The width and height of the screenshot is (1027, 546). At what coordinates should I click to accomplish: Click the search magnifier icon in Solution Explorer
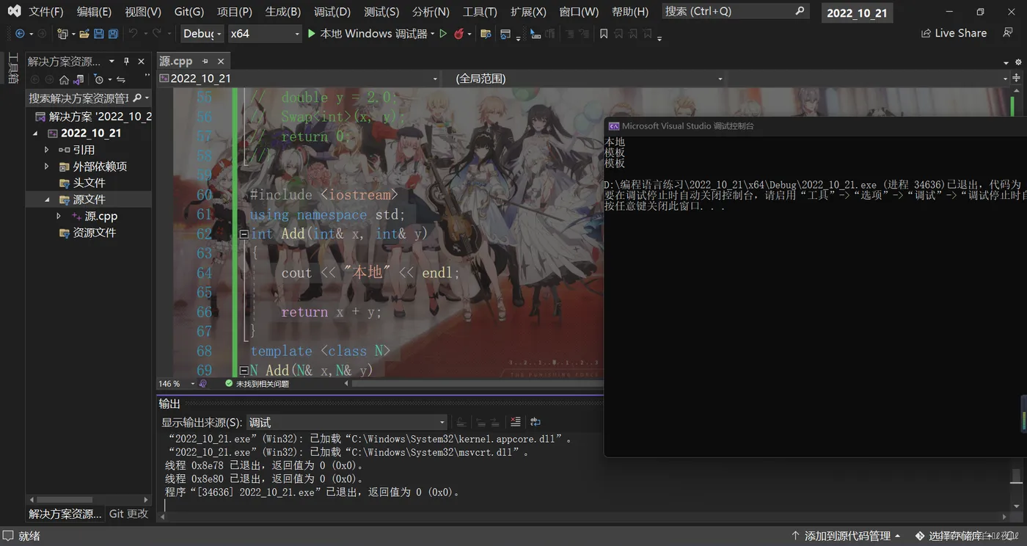click(x=137, y=98)
